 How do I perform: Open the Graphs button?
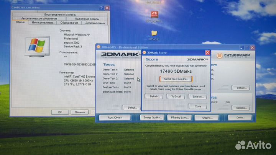tap(207, 117)
